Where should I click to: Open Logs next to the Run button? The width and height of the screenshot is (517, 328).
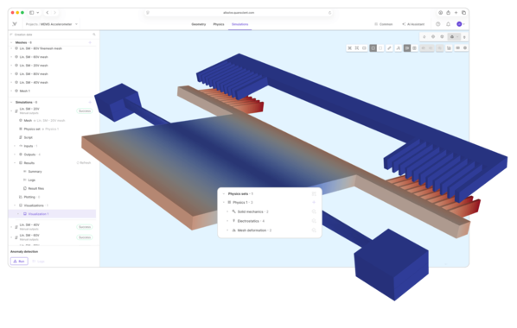pyautogui.click(x=38, y=262)
